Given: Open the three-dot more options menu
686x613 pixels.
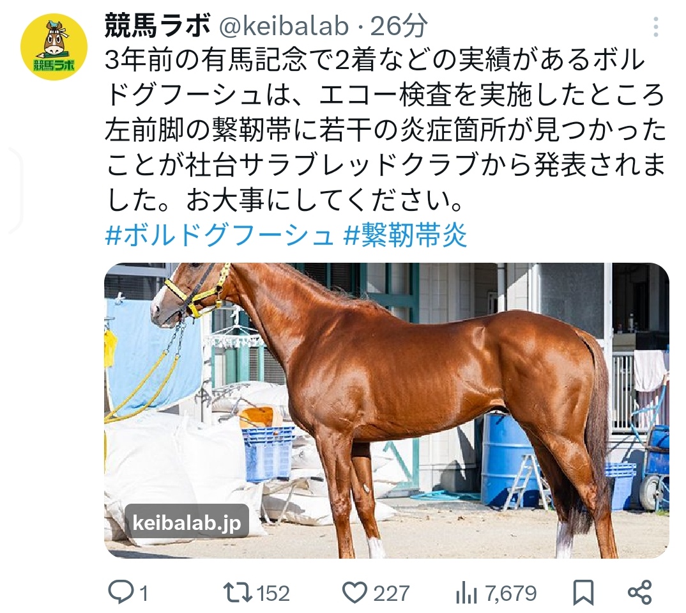Looking at the screenshot, I should point(656,27).
